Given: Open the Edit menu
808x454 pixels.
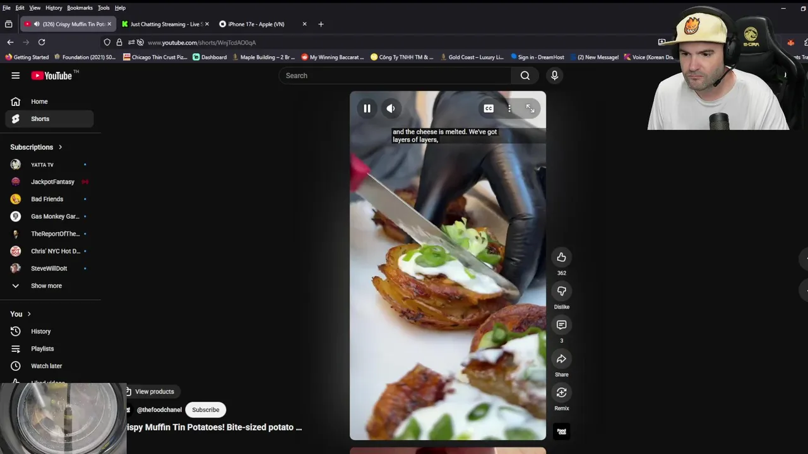Looking at the screenshot, I should pos(20,8).
